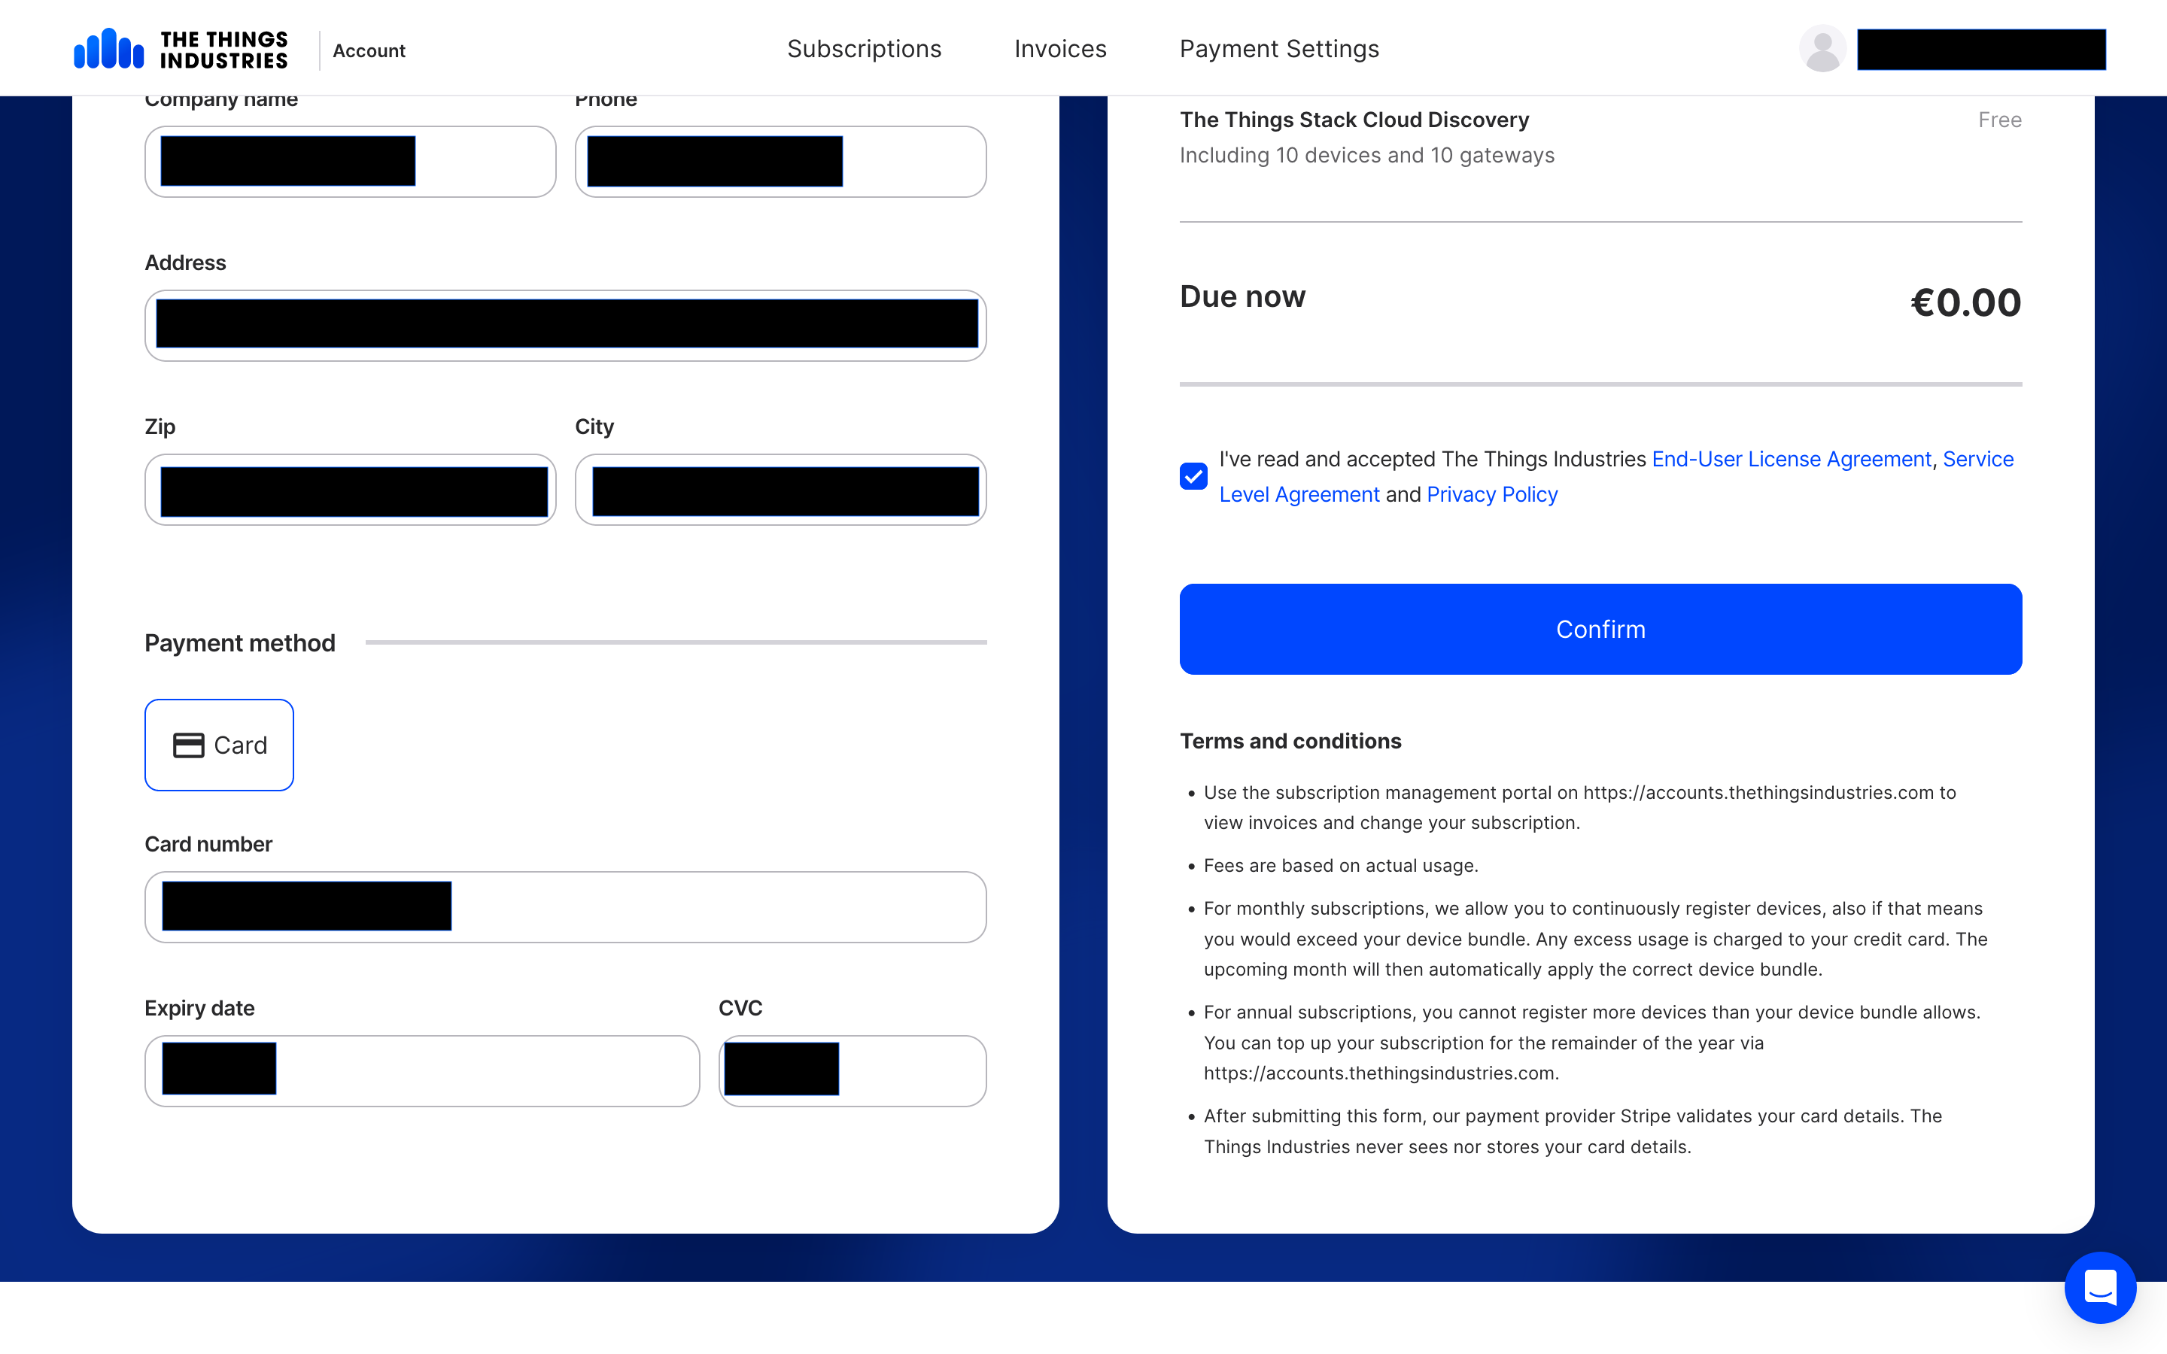This screenshot has height=1354, width=2167.
Task: Navigate to Invoices tab
Action: [1059, 48]
